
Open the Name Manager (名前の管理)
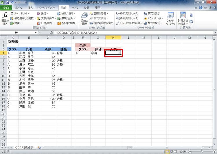click(84, 19)
